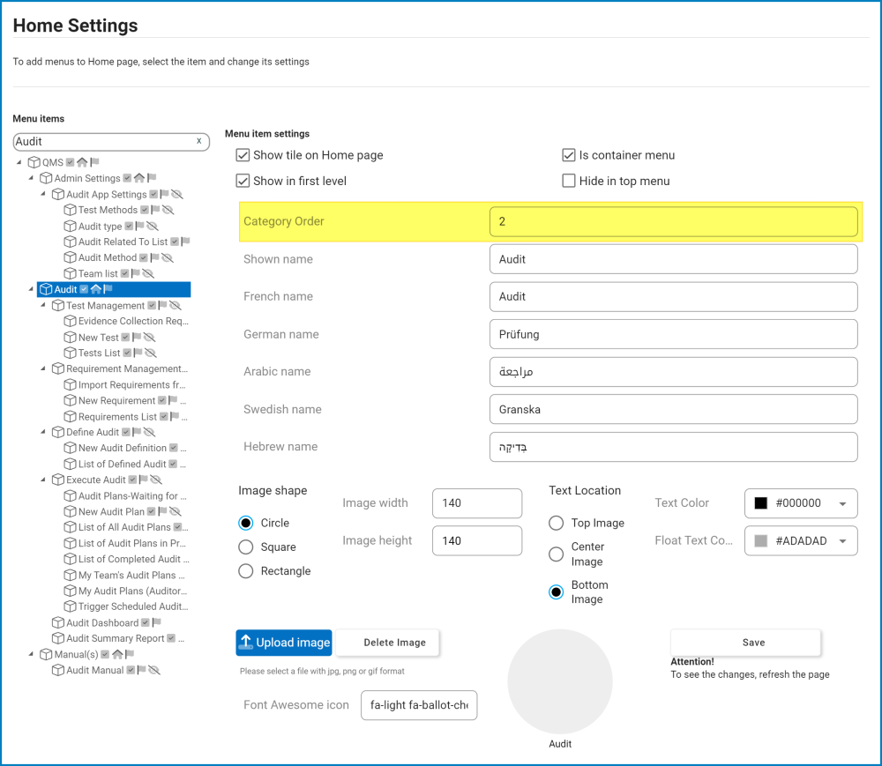This screenshot has height=766, width=882.
Task: Click the Category Order input field
Action: click(673, 221)
